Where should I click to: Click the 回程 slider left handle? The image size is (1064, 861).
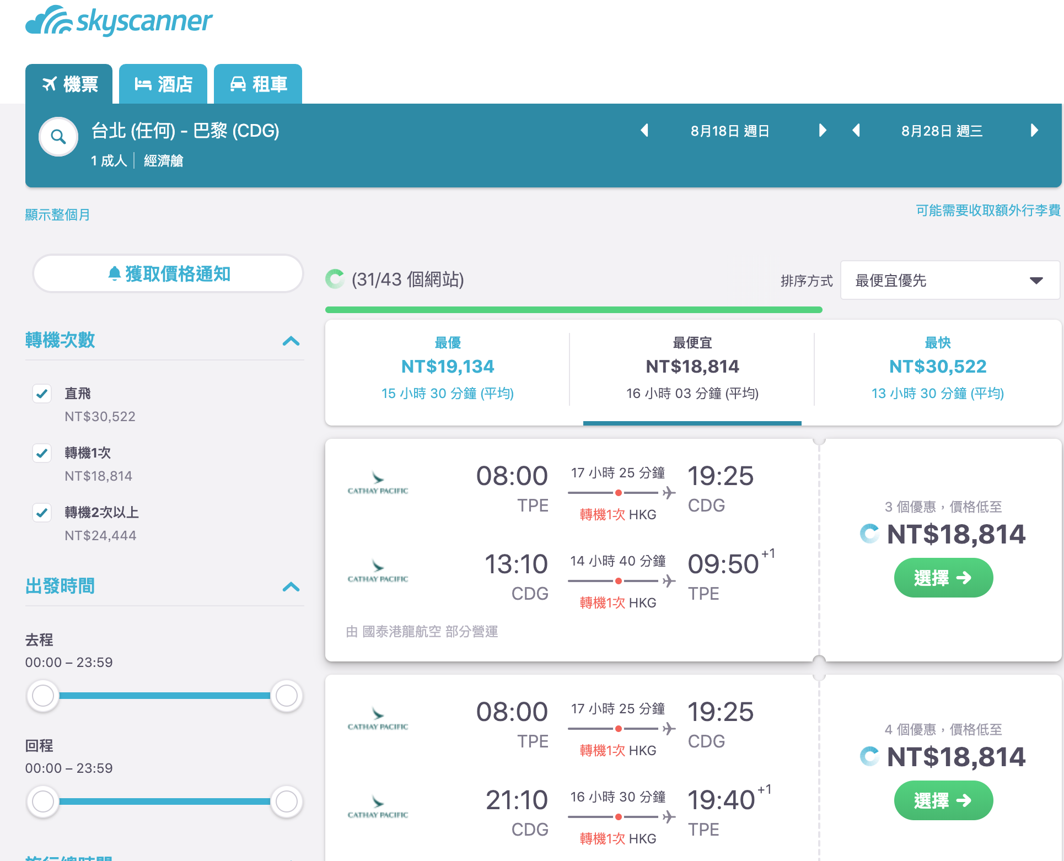(x=43, y=801)
